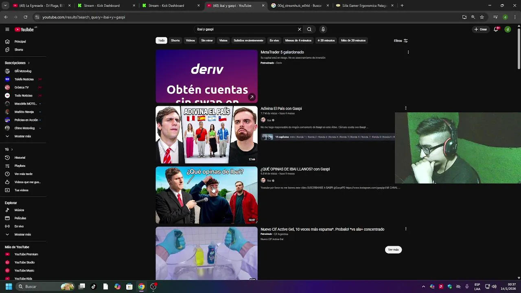Expand Mostrar más under Explorar
Viewport: 521px width, 293px height.
[x=23, y=234]
